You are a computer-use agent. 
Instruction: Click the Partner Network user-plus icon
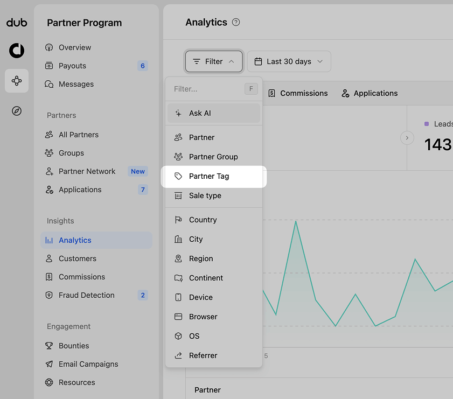(x=49, y=171)
